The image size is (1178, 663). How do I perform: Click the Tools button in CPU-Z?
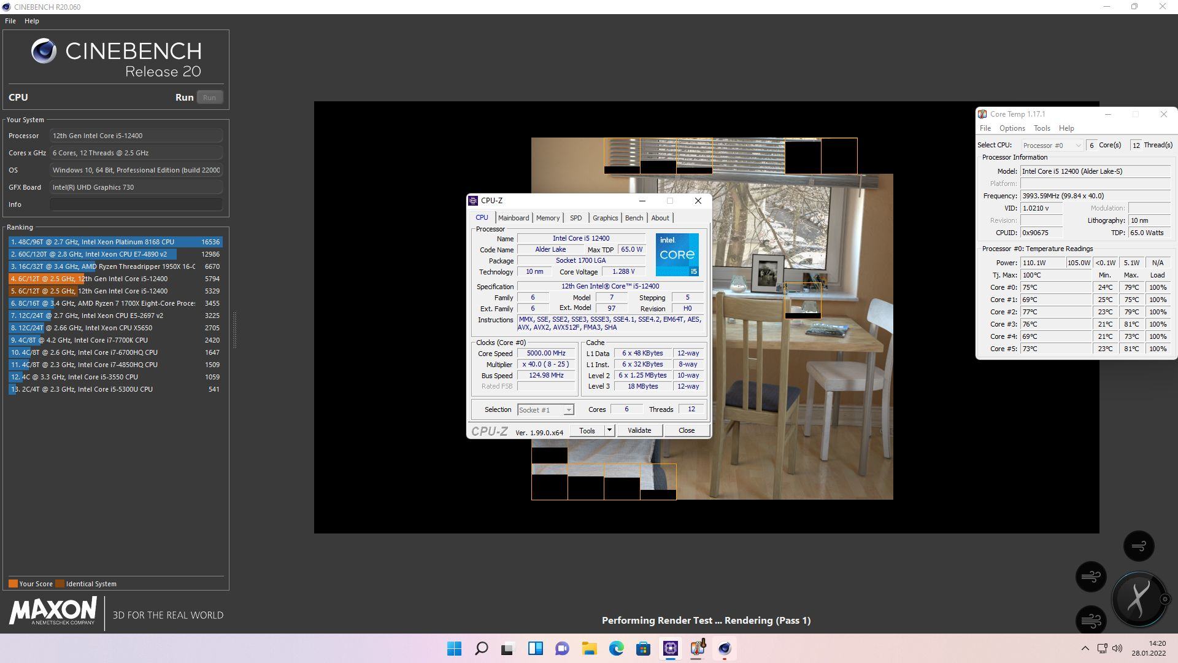click(x=587, y=430)
